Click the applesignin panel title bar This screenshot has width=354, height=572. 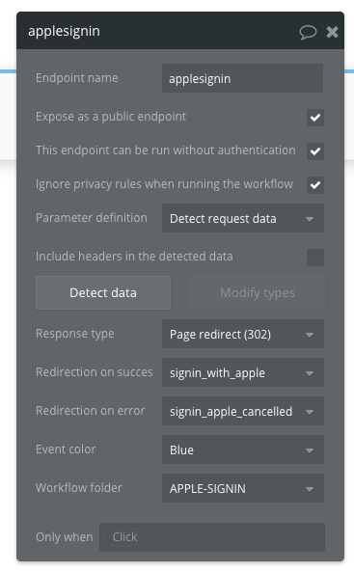pos(180,31)
